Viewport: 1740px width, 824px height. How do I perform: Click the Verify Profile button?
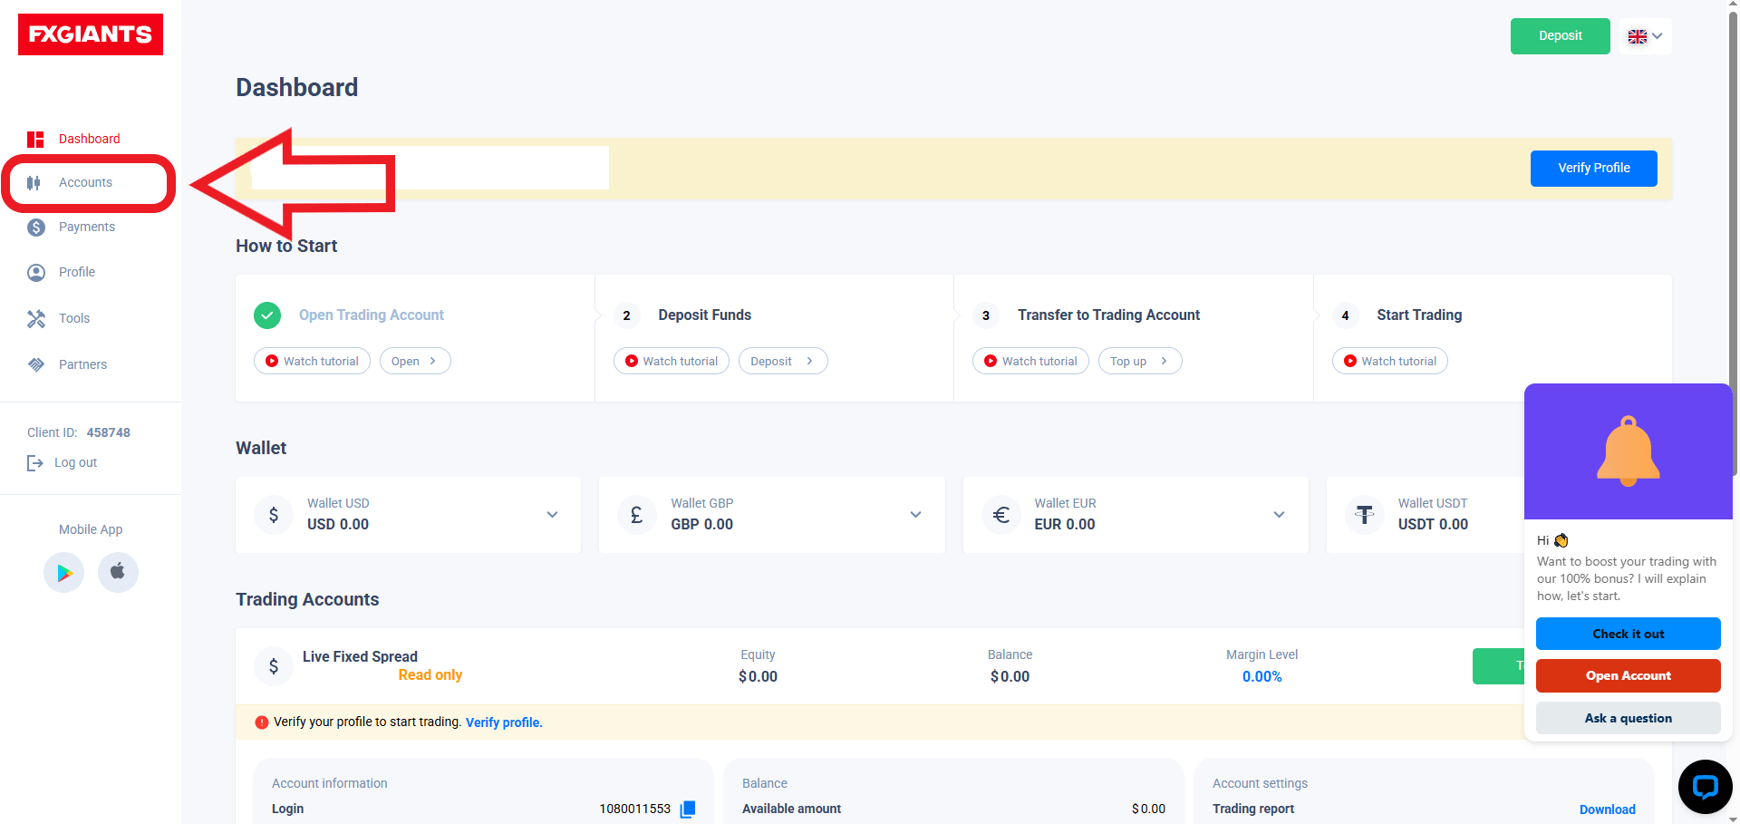pyautogui.click(x=1594, y=169)
